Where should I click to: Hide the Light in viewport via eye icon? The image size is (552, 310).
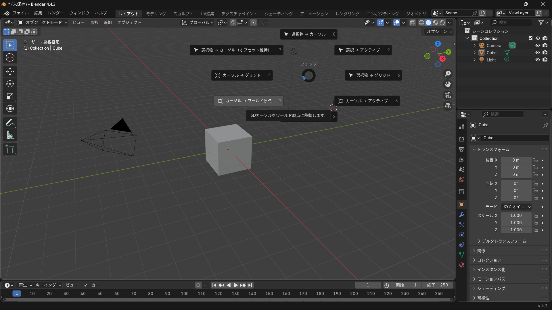point(538,60)
